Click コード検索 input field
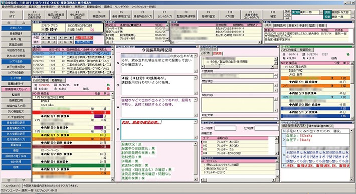356x194 pixels. pos(225,128)
